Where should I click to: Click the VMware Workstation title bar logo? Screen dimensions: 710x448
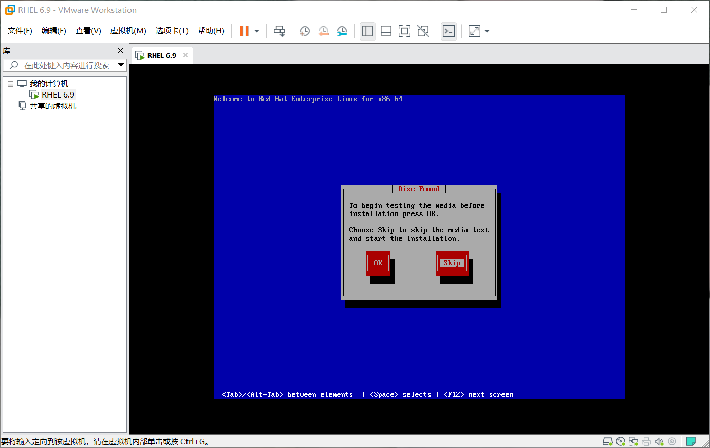(x=10, y=10)
